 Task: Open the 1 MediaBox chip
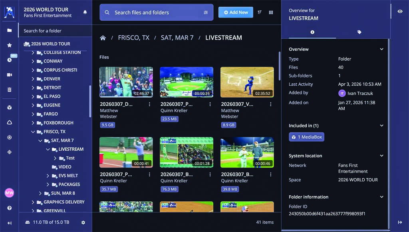coord(306,137)
